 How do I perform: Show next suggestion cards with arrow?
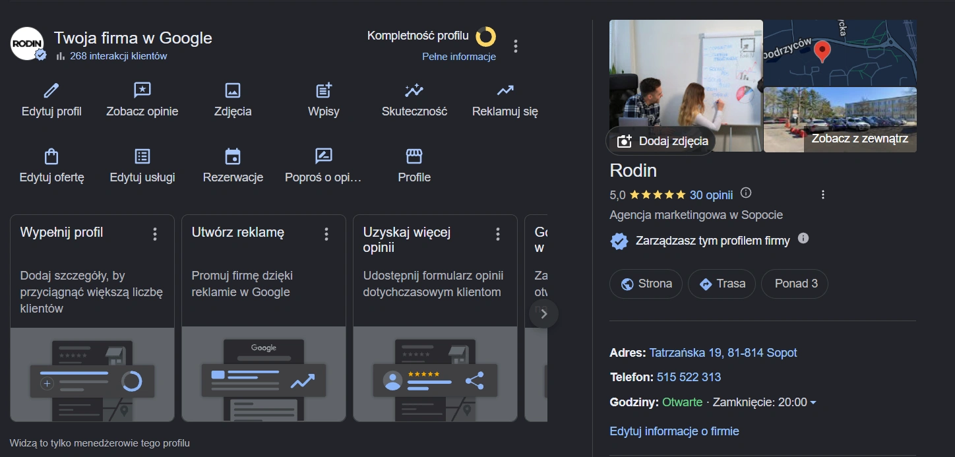pyautogui.click(x=544, y=314)
